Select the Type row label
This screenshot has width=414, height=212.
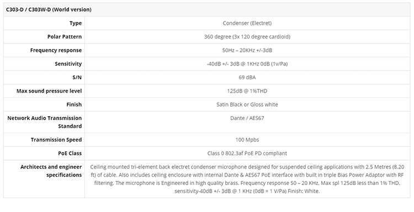(76, 23)
